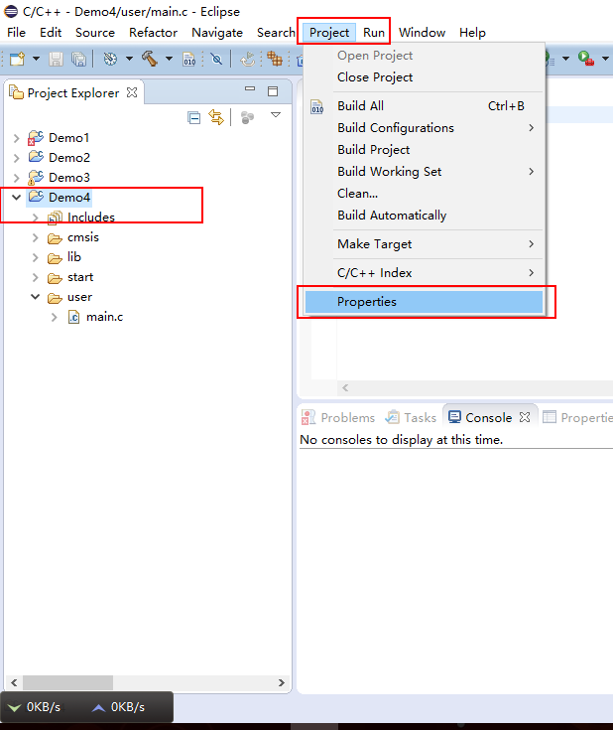Choose Build All from the menu
613x730 pixels.
(425, 106)
